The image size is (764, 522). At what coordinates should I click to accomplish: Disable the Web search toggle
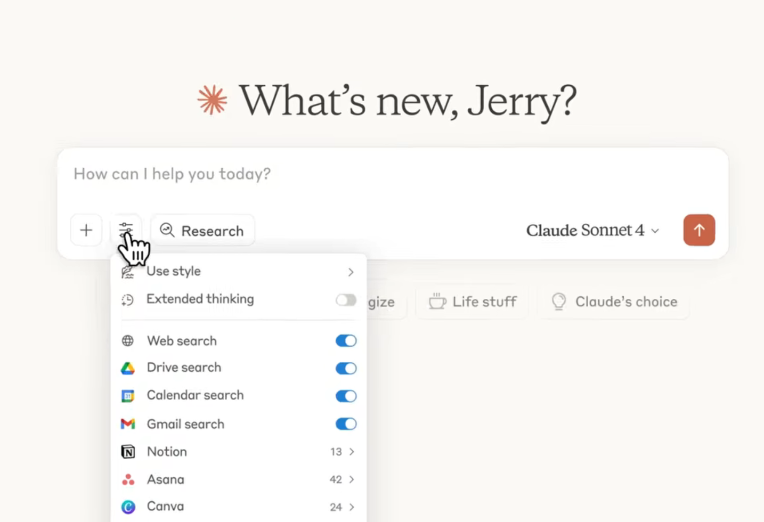(346, 341)
